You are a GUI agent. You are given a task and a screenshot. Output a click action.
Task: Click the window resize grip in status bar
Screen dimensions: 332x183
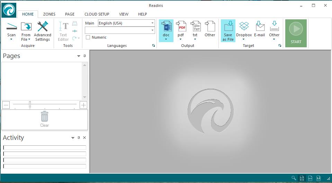[x=329, y=179]
